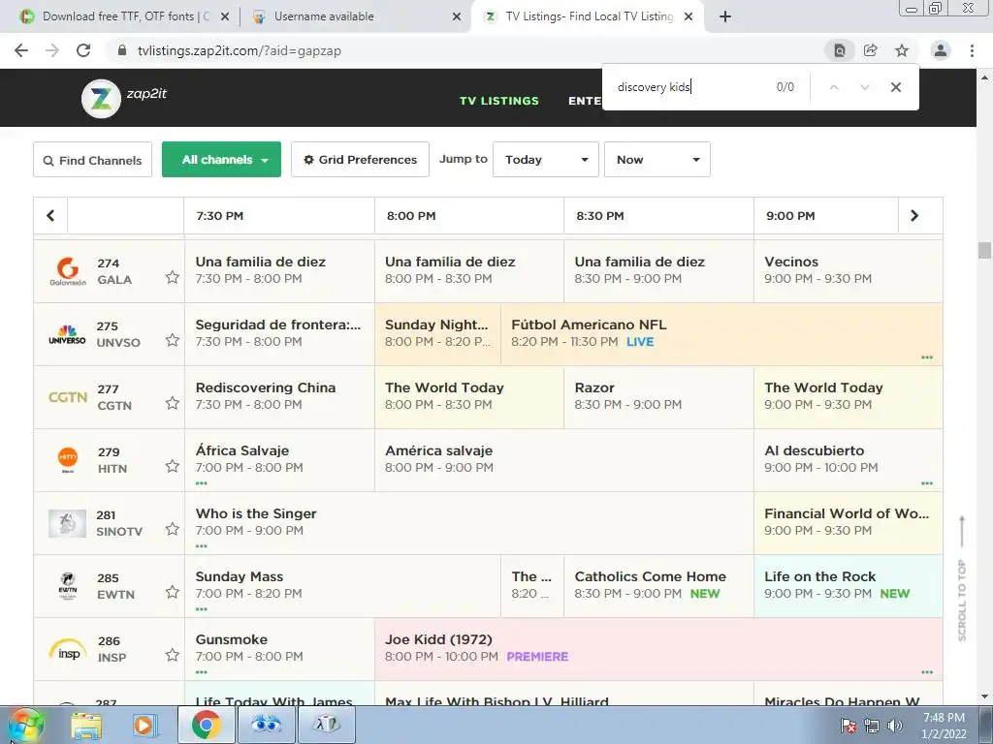This screenshot has width=993, height=744.
Task: Expand the All channels dropdown
Action: [221, 160]
